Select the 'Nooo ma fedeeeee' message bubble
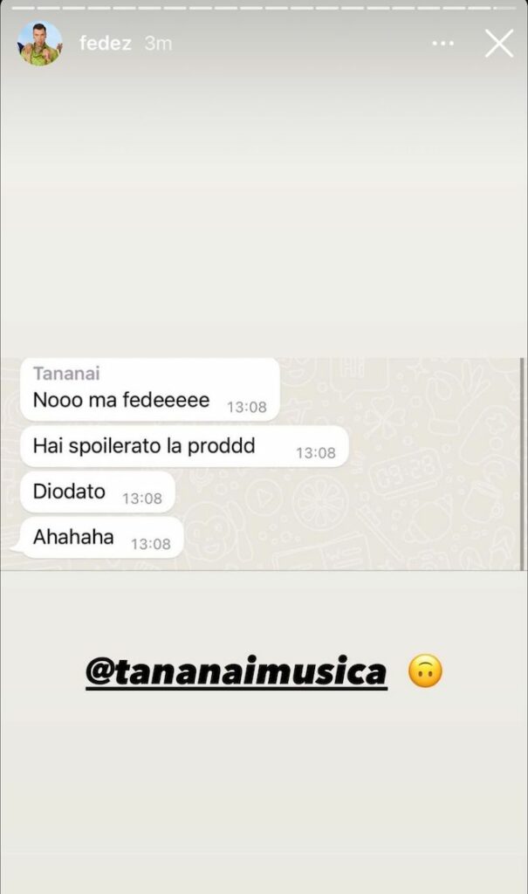This screenshot has height=894, width=528. tap(150, 389)
